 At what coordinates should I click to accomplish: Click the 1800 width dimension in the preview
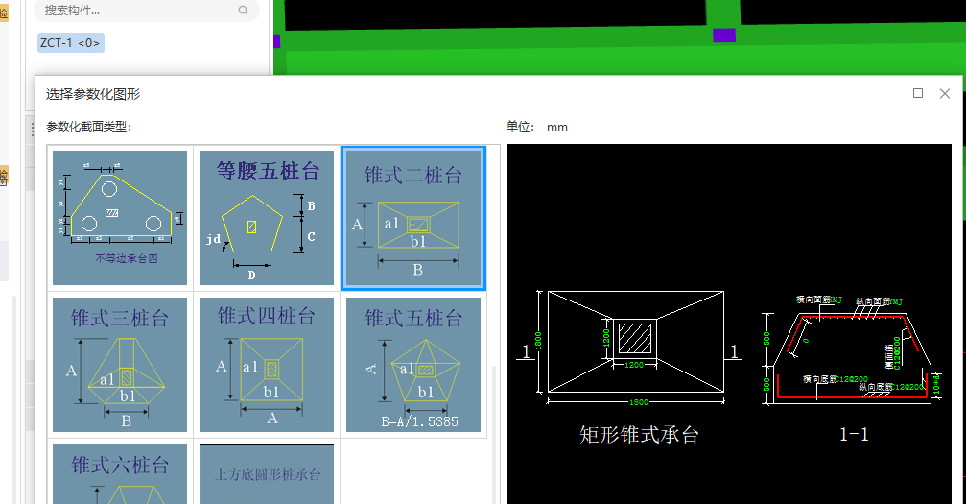pos(638,402)
